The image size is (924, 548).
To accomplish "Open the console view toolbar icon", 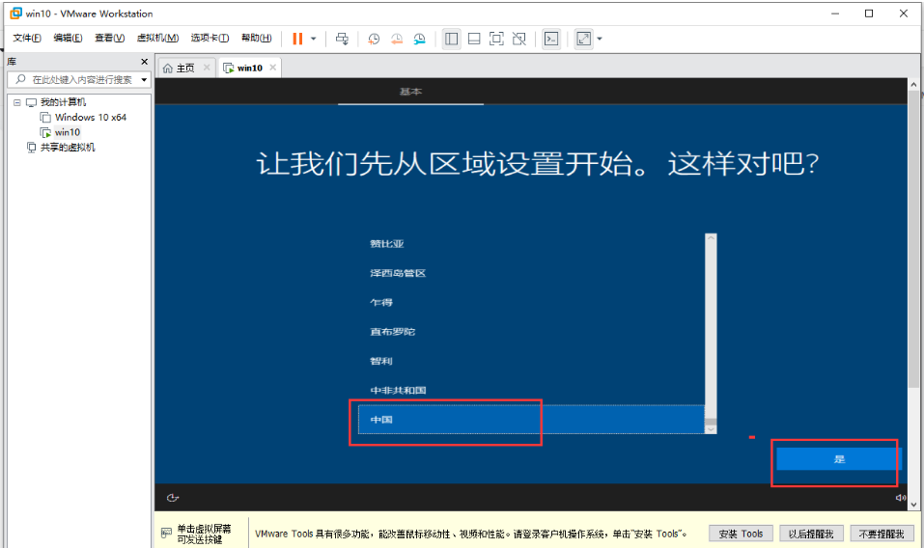I will 551,39.
